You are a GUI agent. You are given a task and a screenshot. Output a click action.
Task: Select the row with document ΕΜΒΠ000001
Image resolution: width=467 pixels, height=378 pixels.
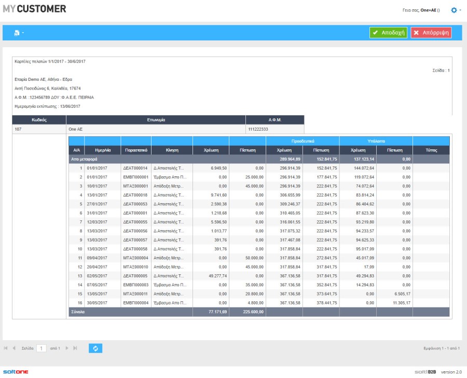pos(135,177)
